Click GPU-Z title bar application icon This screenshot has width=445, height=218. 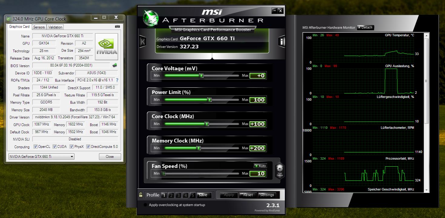coord(8,19)
